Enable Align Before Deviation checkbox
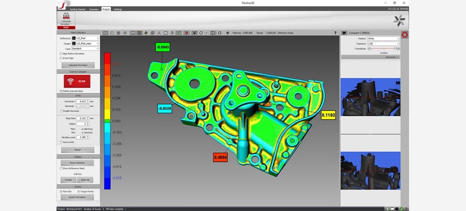Screen dimensions: 466x211 [x=61, y=53]
